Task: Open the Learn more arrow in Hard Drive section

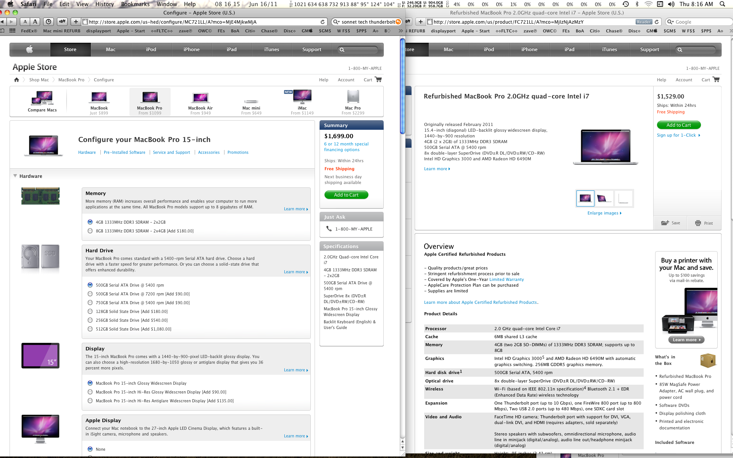Action: coord(307,272)
